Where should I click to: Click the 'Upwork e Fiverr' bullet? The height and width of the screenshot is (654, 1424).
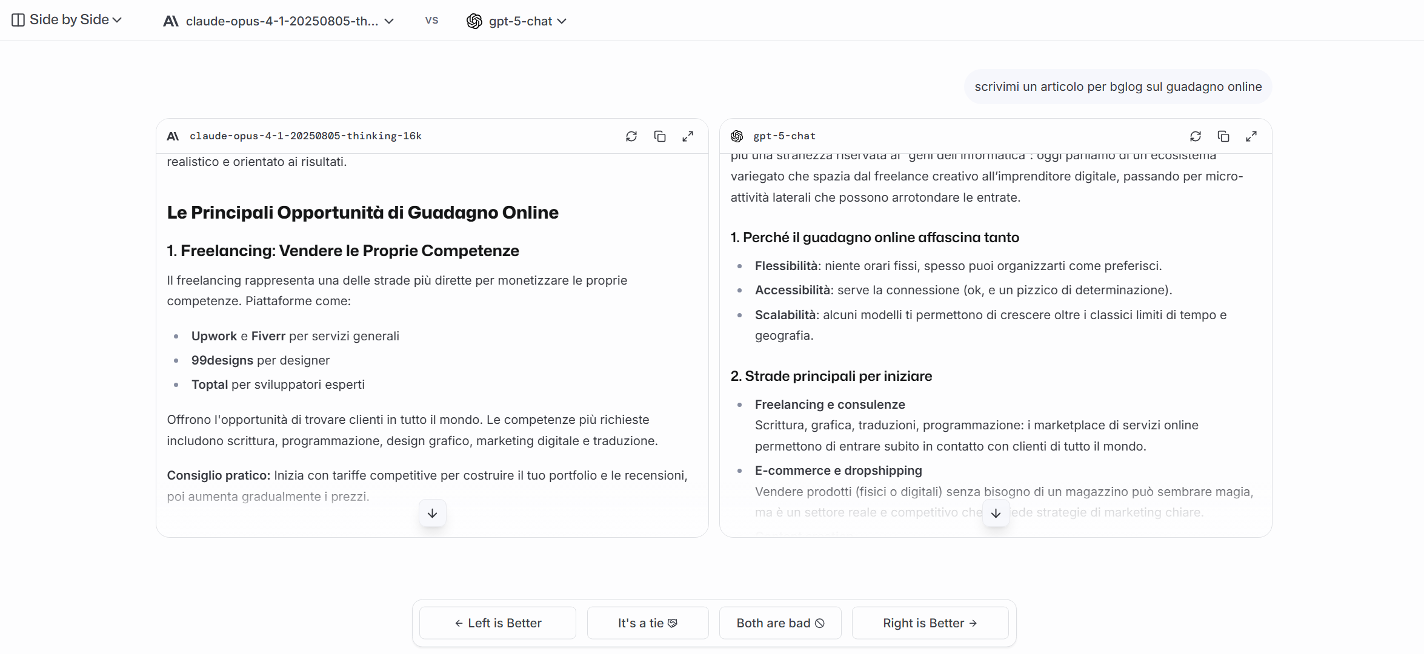pyautogui.click(x=295, y=336)
